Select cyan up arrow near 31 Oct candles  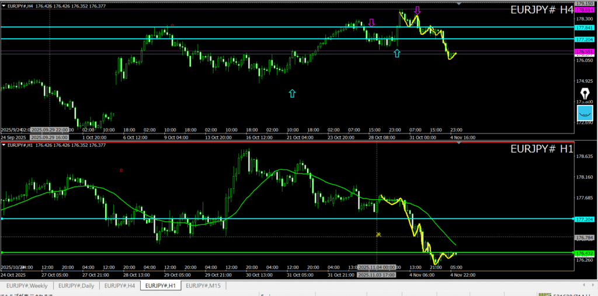click(397, 53)
